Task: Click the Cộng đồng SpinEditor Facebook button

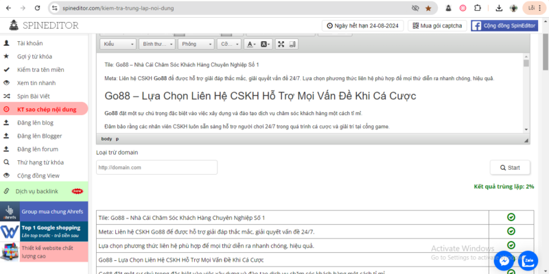Action: pyautogui.click(x=504, y=25)
